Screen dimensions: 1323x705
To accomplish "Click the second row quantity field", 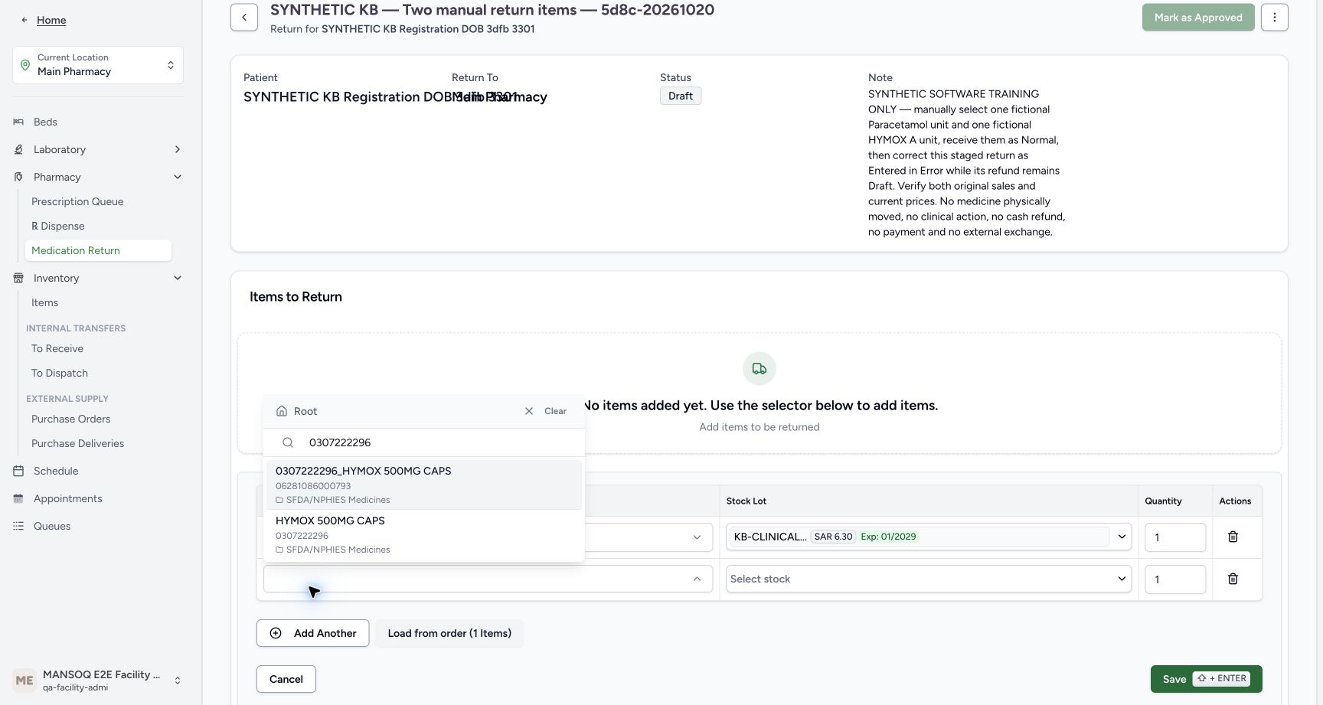I will (1175, 579).
